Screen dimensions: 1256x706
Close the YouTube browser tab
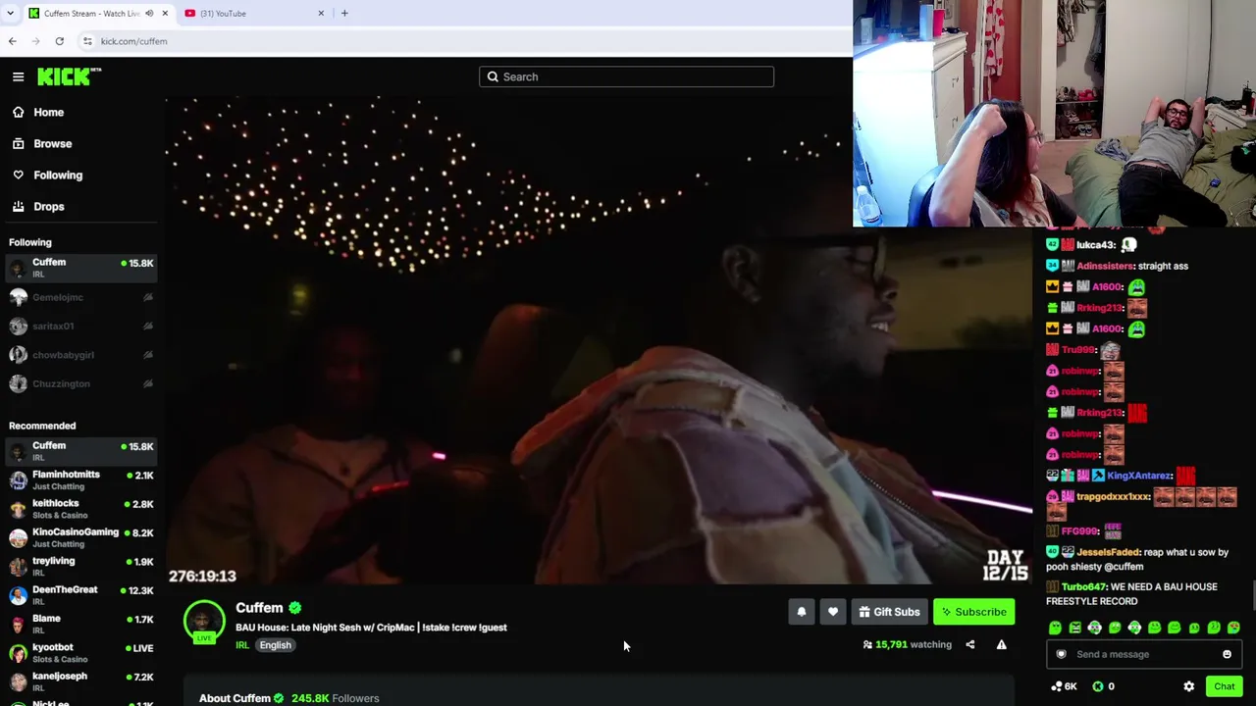click(x=321, y=14)
